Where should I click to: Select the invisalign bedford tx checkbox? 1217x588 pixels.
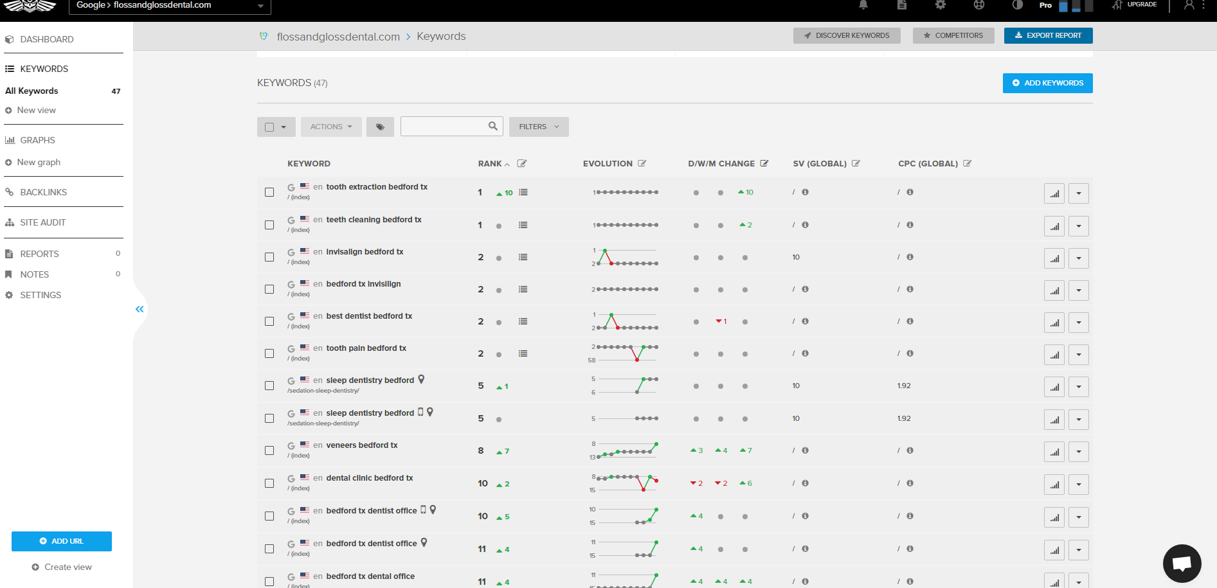[269, 257]
